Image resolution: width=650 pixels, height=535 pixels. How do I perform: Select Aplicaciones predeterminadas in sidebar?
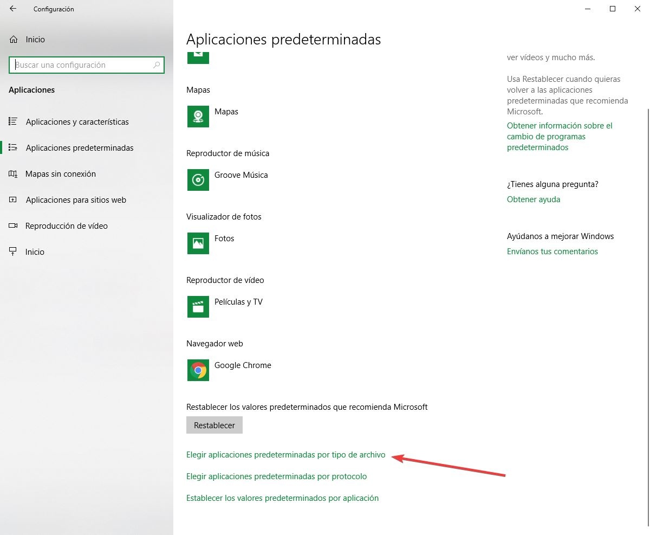coord(80,148)
